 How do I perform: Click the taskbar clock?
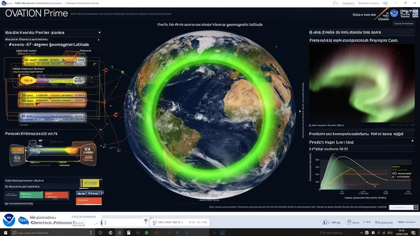402,233
